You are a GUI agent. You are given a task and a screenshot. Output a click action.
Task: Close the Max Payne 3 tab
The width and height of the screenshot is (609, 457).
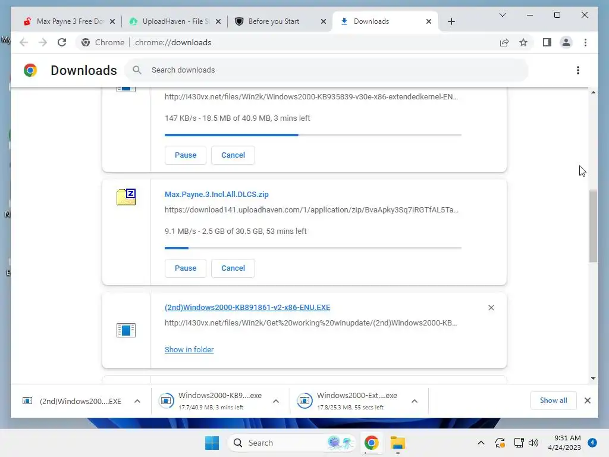tap(112, 21)
